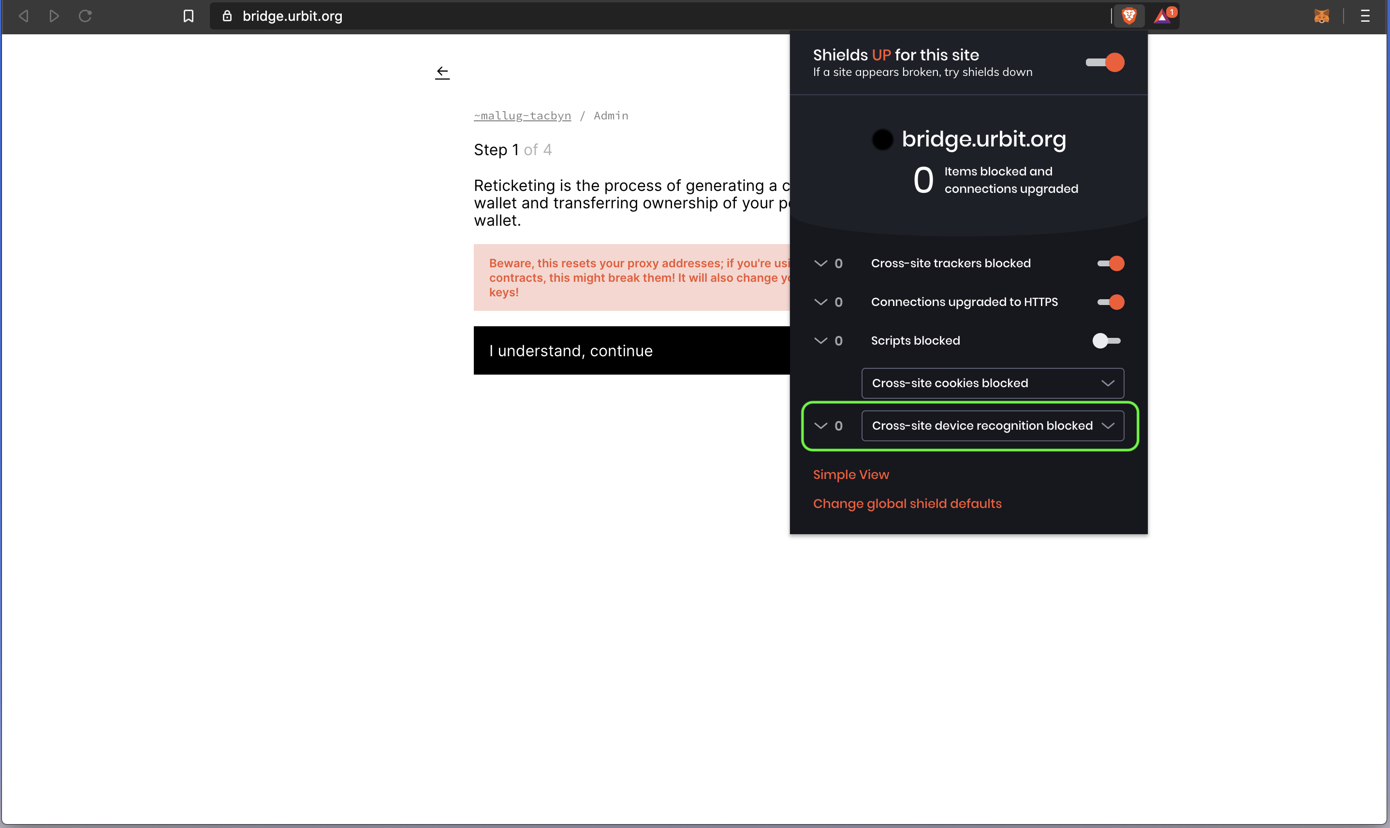This screenshot has width=1390, height=828.
Task: Click the bookmark icon next to the address bar
Action: (x=188, y=15)
